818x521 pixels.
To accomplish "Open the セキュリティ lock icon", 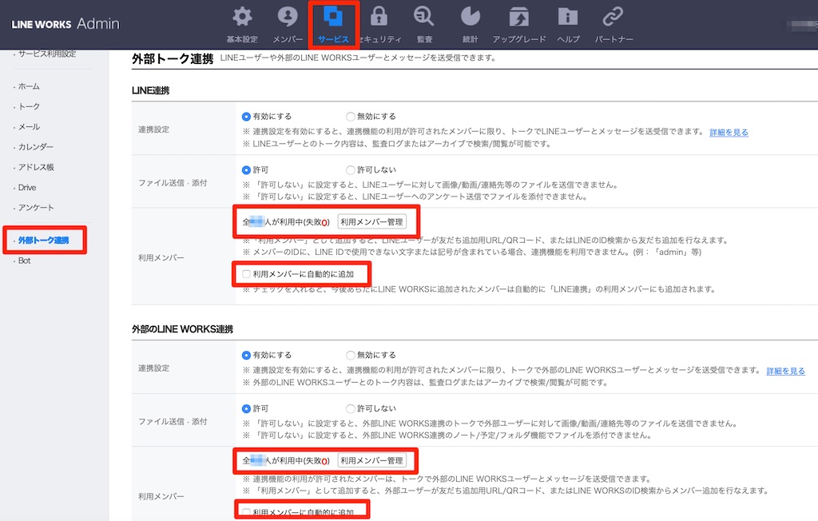I will pos(379,18).
